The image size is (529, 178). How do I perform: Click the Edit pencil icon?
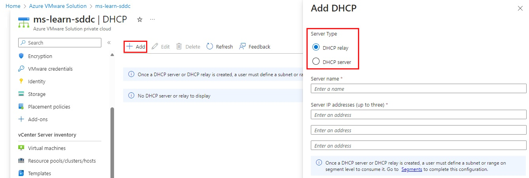point(155,47)
